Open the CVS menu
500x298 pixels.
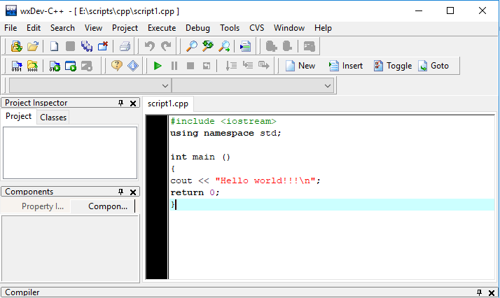(257, 28)
